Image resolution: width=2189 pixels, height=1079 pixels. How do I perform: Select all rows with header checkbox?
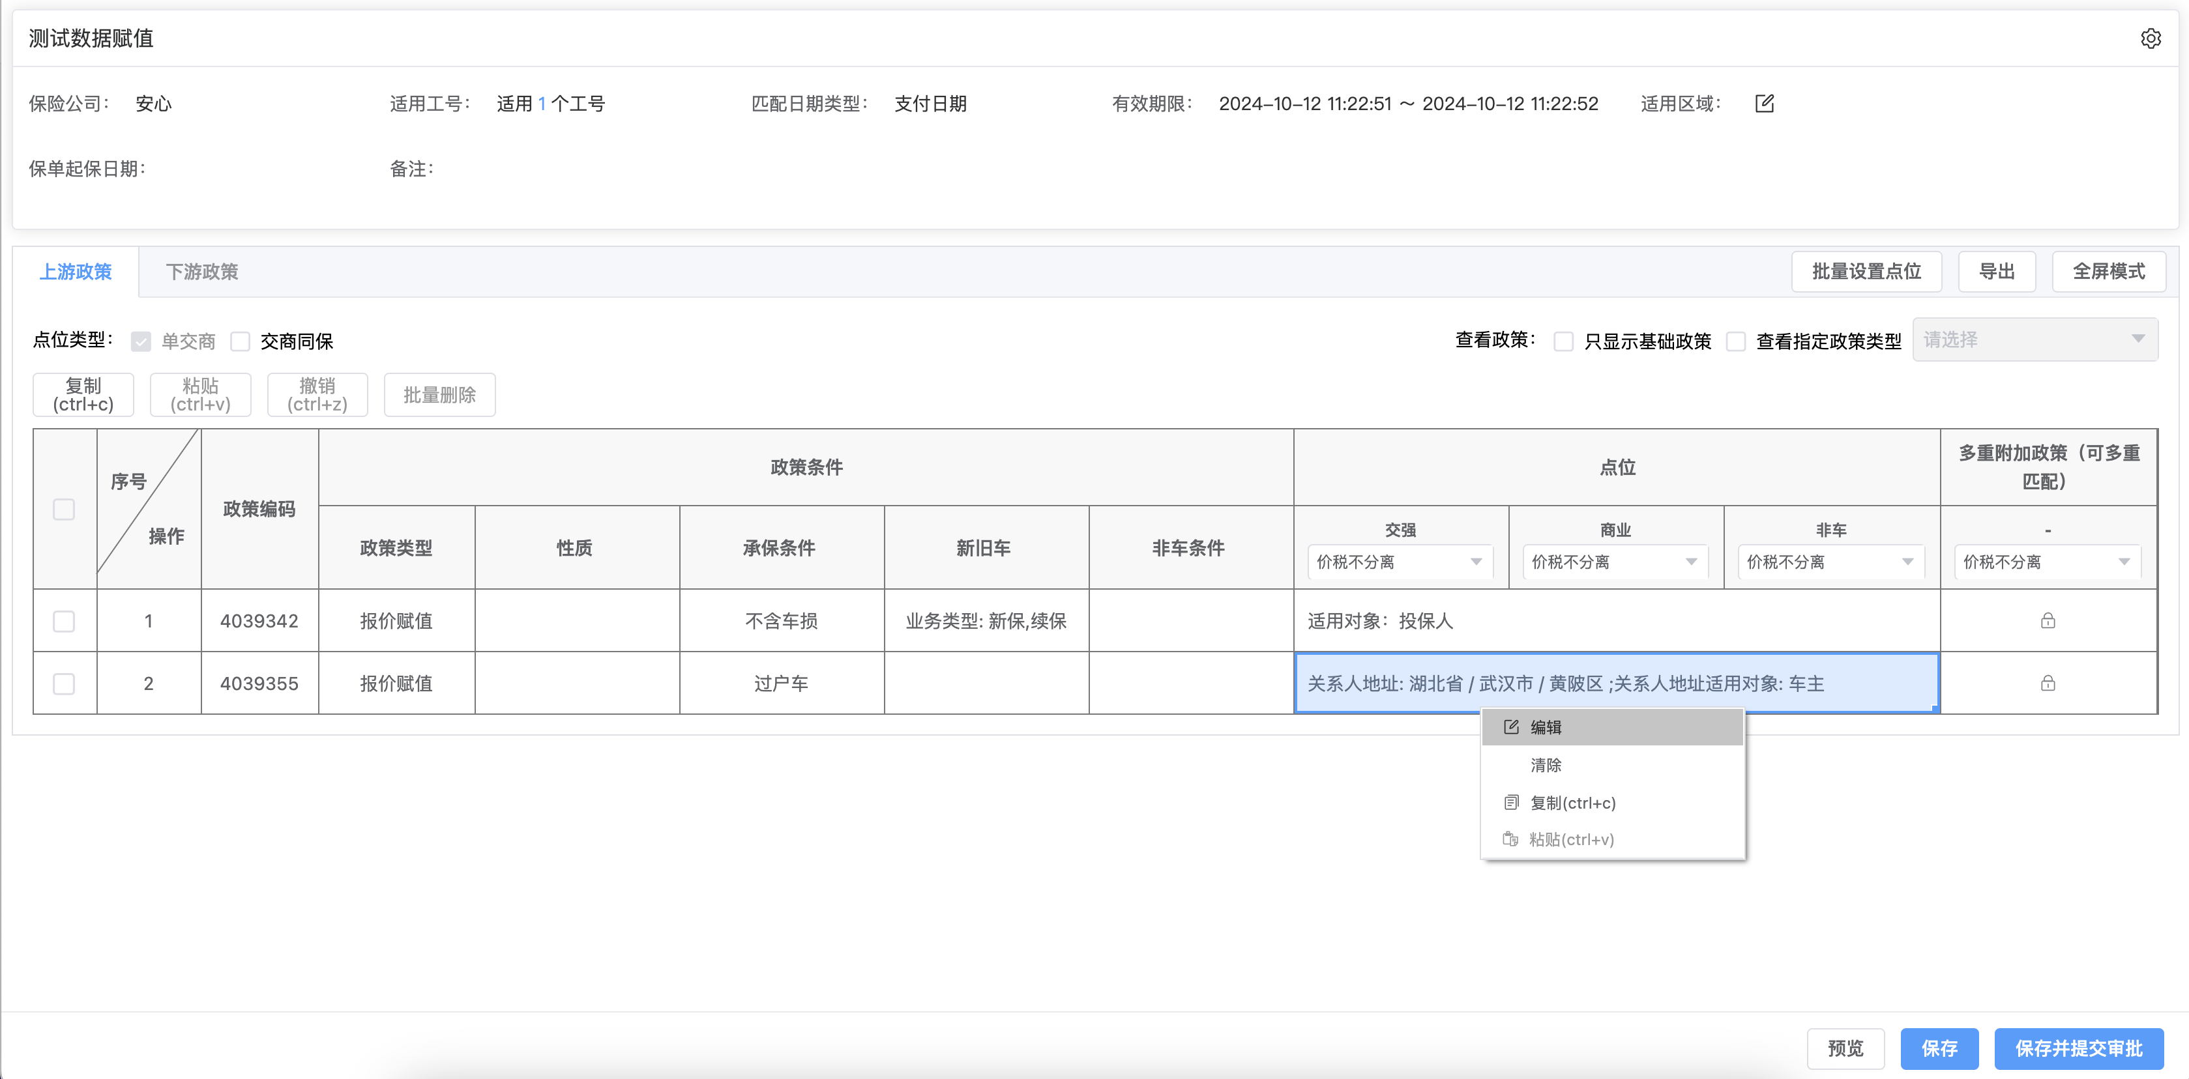click(64, 509)
